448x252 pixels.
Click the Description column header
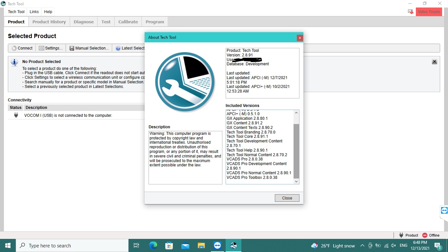[36, 108]
